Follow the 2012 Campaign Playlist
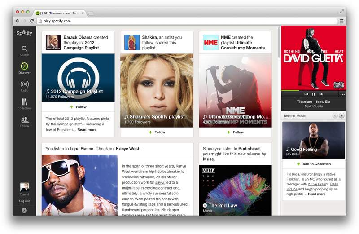The width and height of the screenshot is (359, 234). (x=78, y=107)
